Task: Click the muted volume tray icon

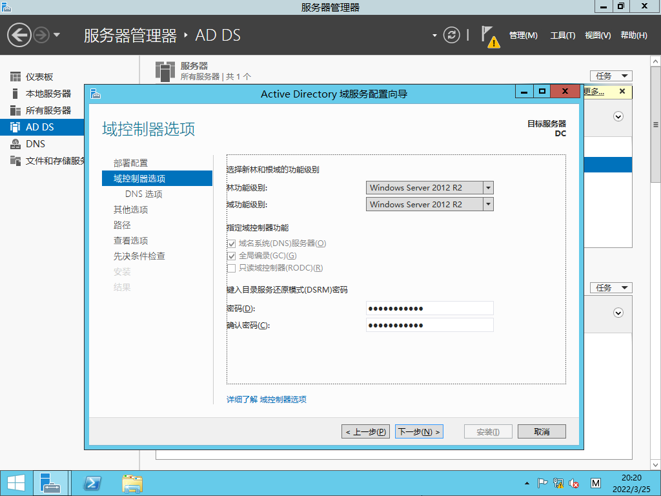Action: coord(574,483)
